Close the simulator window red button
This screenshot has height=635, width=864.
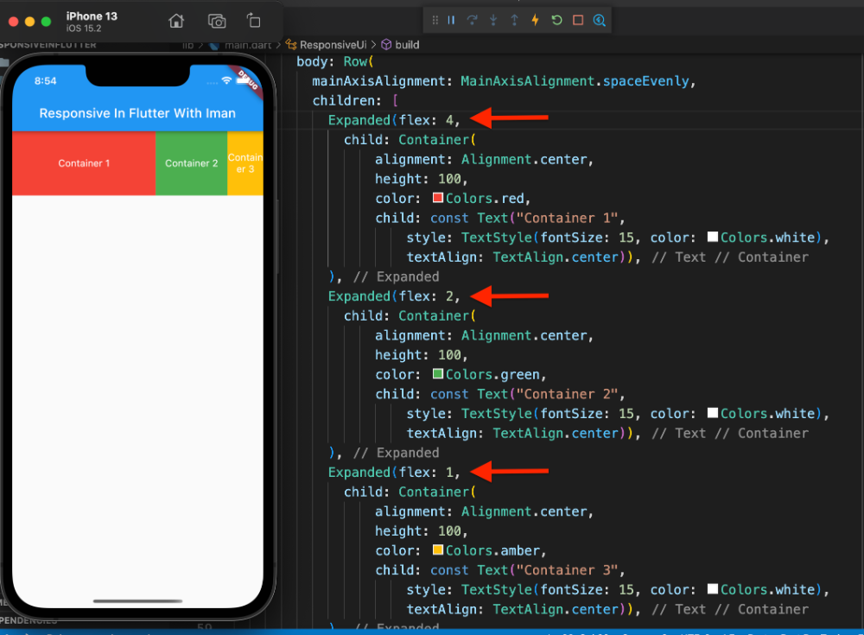point(14,22)
